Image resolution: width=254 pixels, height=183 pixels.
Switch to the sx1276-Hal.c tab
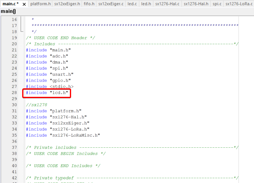click(167, 4)
